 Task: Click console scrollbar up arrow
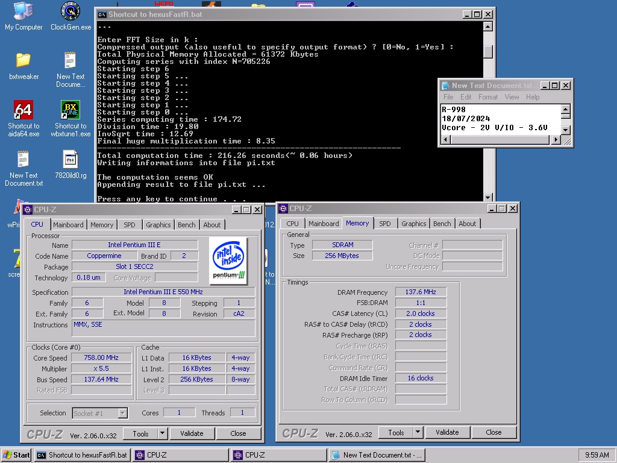pos(487,27)
